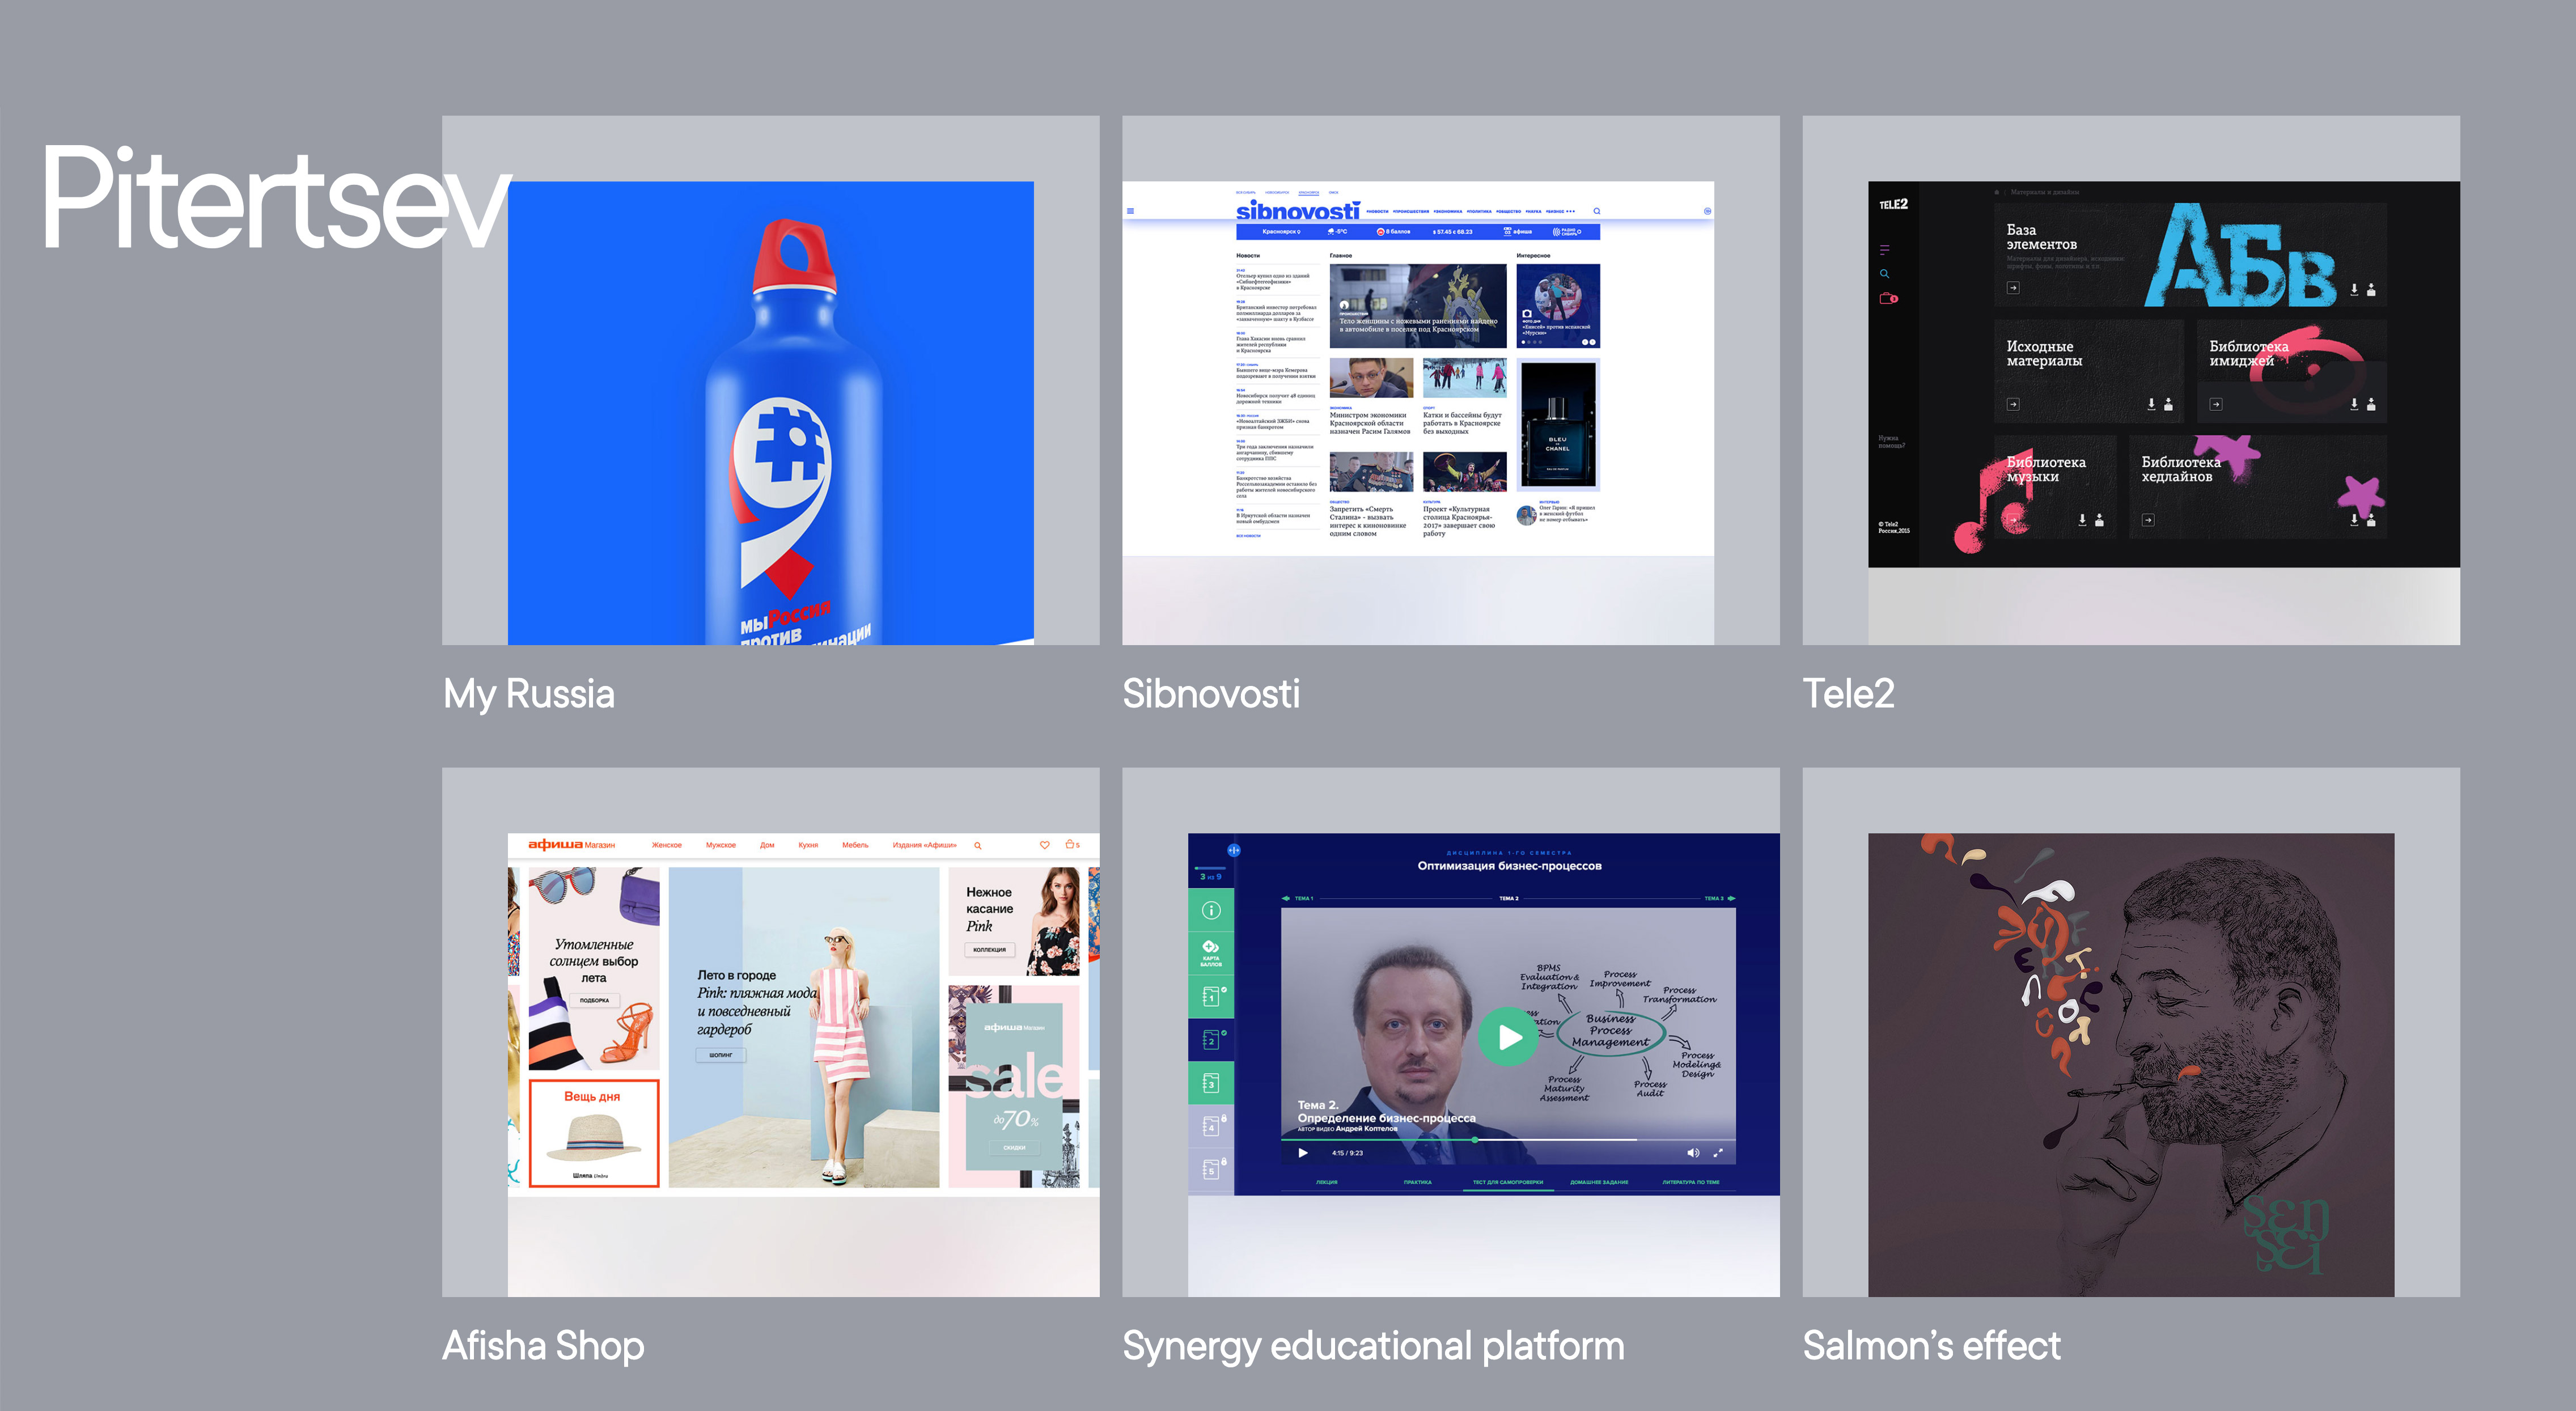Switch to the ПРАКТИКА tab
This screenshot has width=2576, height=1411.
pyautogui.click(x=1417, y=1182)
